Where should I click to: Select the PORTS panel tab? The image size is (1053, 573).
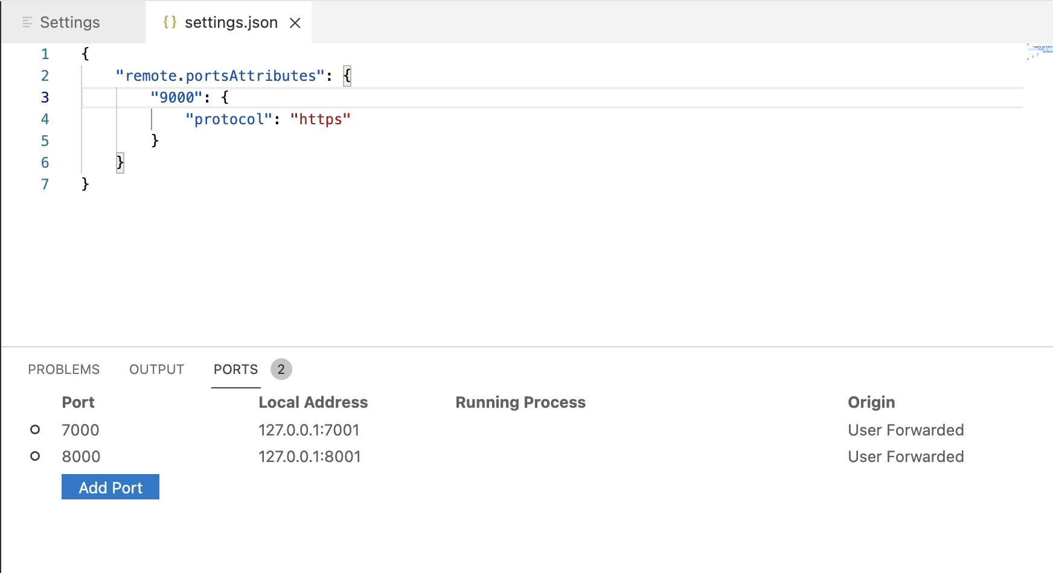(236, 369)
